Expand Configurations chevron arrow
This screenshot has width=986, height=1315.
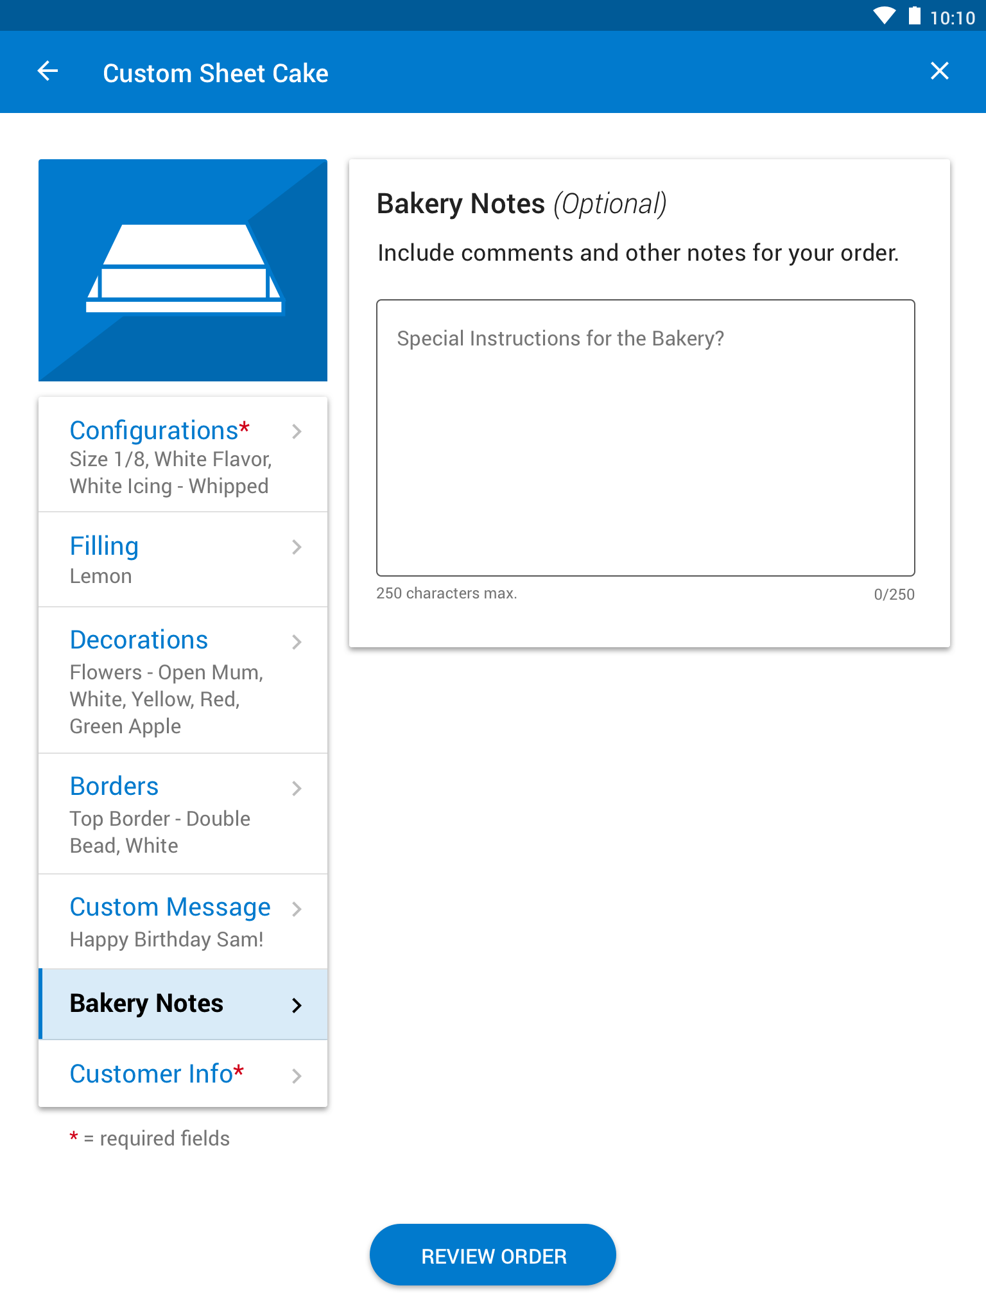coord(297,431)
